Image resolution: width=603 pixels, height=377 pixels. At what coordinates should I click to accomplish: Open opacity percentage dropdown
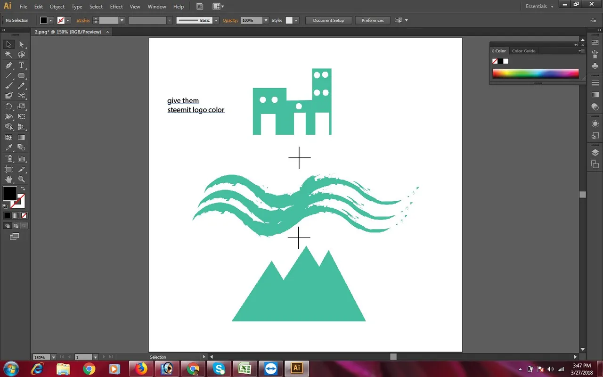tap(266, 20)
